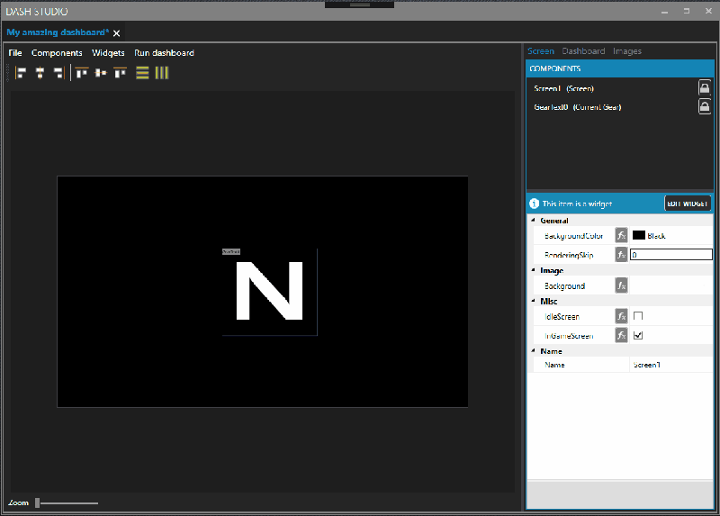Open fx formula for Background image
Viewport: 720px width, 516px height.
[x=621, y=285]
